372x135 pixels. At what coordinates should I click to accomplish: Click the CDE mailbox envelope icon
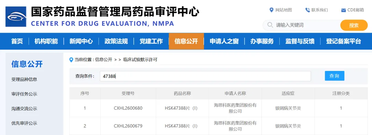343,10
